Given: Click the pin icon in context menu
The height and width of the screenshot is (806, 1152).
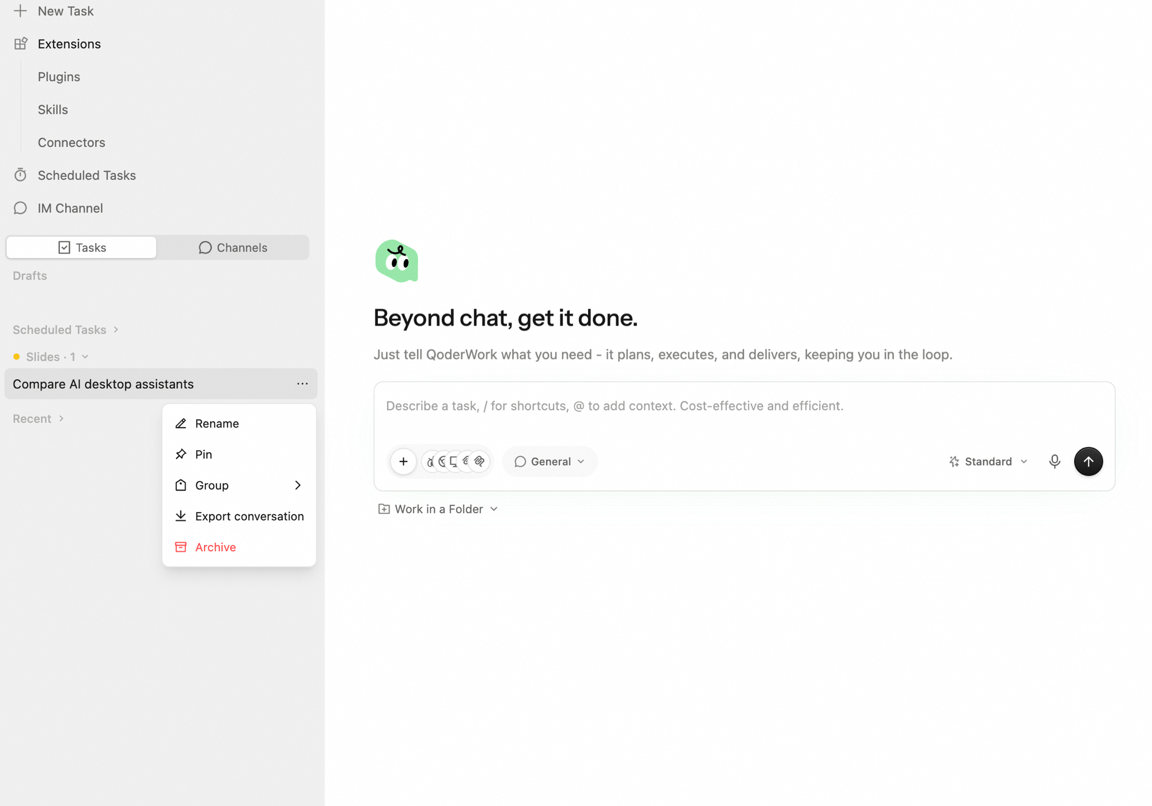Looking at the screenshot, I should click(181, 455).
